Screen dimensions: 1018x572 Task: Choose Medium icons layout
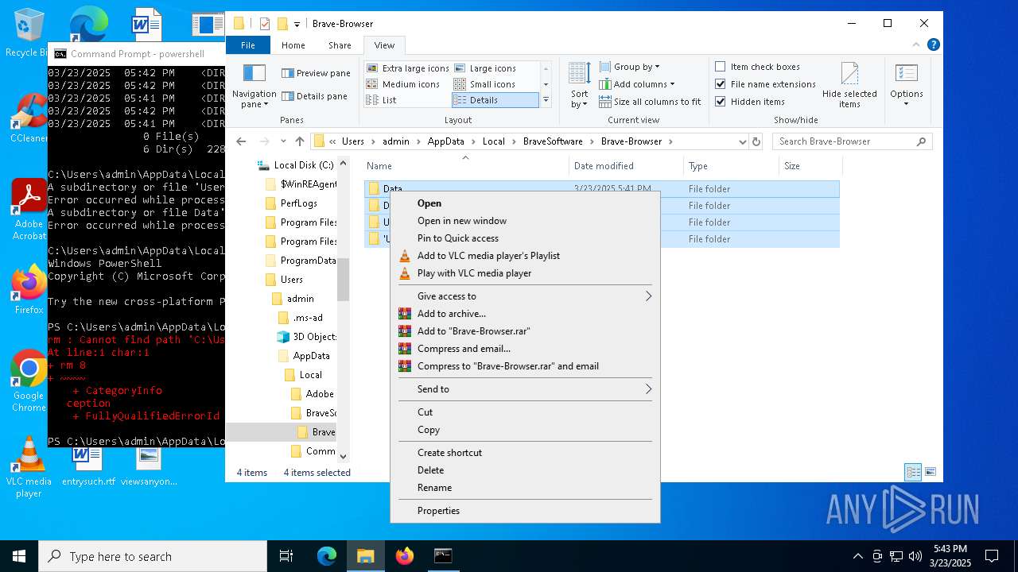403,84
